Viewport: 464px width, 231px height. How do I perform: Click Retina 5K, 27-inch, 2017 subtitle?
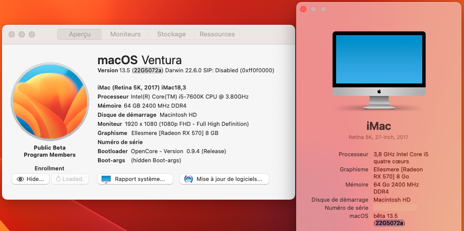click(x=379, y=137)
